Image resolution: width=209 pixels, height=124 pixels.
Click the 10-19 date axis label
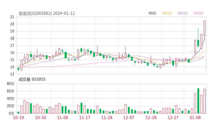(18, 118)
